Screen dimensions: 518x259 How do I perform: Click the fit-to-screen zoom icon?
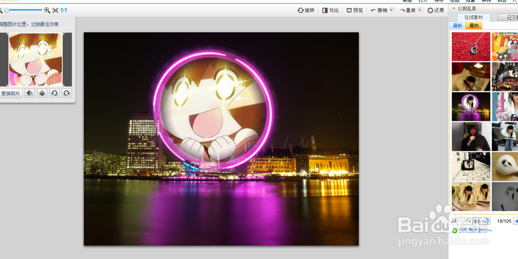click(55, 10)
